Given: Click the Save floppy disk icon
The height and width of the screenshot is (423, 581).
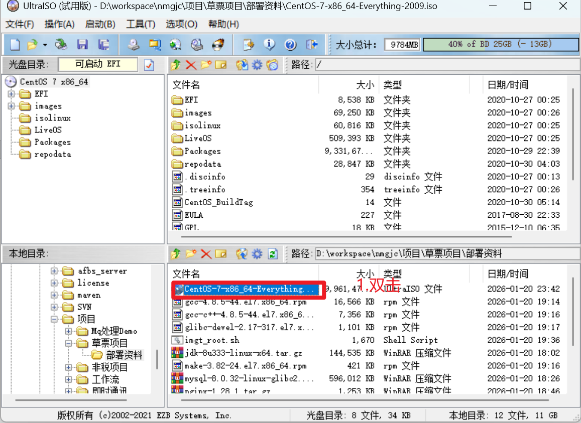Looking at the screenshot, I should (x=82, y=45).
